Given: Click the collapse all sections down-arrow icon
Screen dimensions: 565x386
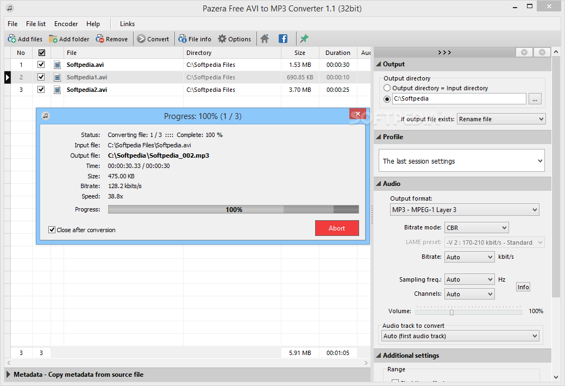Looking at the screenshot, I should 524,52.
